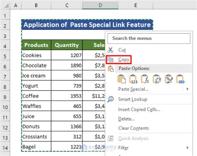197x156 pixels.
Task: Click the Select All corner triangle
Action: 6,5
